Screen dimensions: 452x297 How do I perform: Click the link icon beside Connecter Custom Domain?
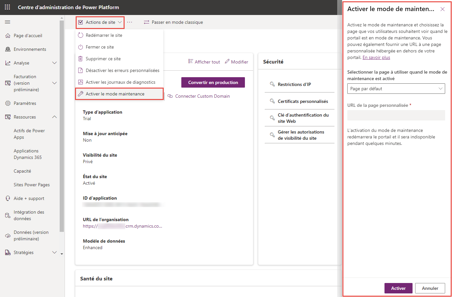[x=170, y=96]
